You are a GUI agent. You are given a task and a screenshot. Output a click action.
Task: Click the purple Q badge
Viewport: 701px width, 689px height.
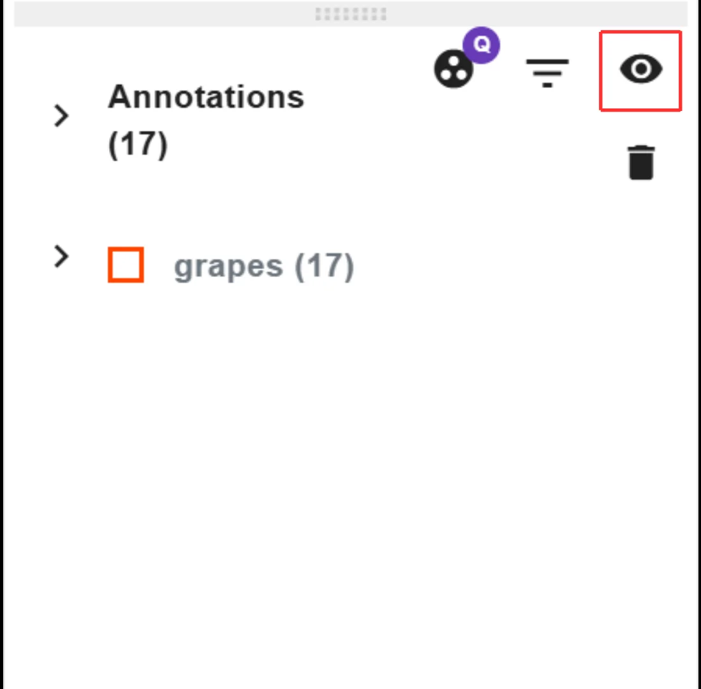click(481, 45)
